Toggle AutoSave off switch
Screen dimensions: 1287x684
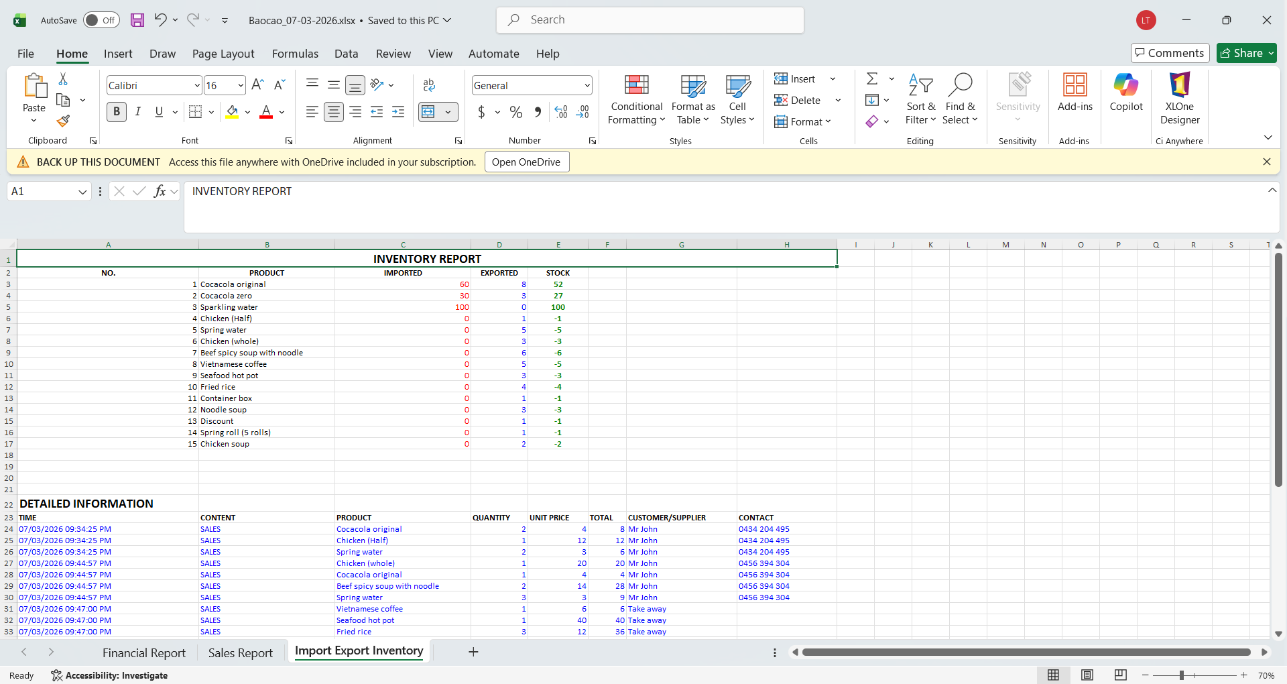tap(101, 20)
